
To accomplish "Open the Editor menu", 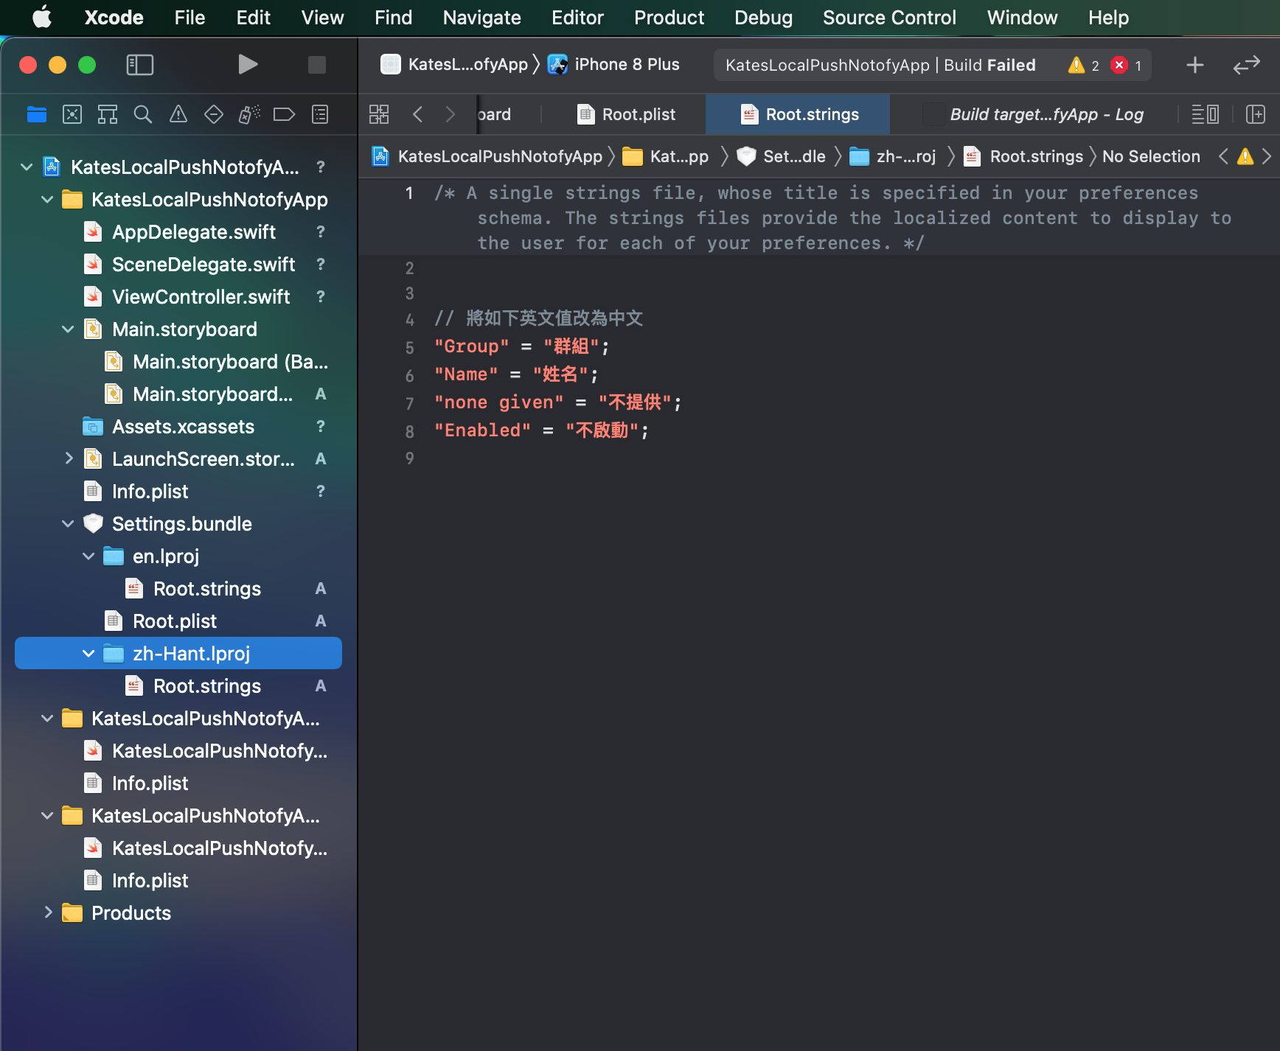I will click(x=577, y=18).
